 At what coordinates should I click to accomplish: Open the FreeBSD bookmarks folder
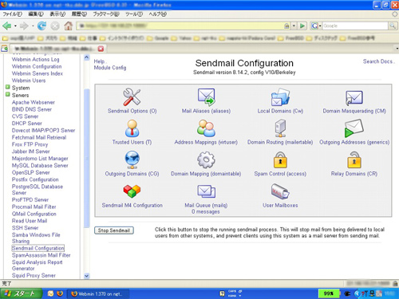click(x=291, y=38)
